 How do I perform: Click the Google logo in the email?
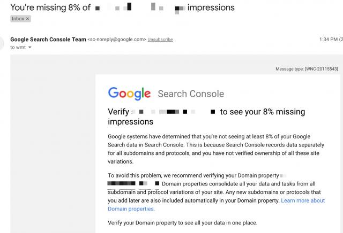129,94
